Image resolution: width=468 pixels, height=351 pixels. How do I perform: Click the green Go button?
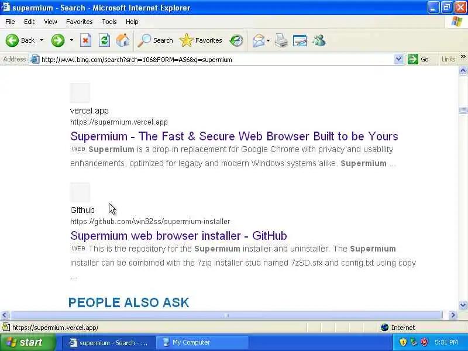pyautogui.click(x=418, y=60)
